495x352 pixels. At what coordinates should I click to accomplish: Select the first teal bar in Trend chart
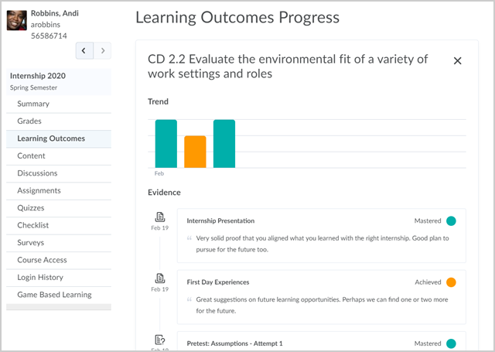(x=166, y=144)
